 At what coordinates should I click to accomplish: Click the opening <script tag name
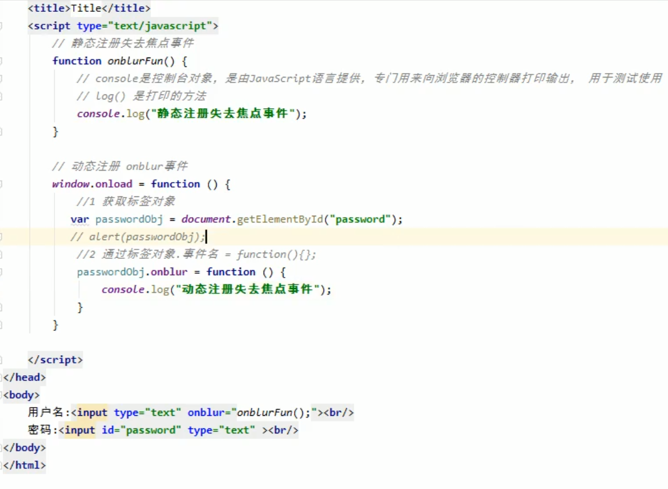(x=49, y=26)
